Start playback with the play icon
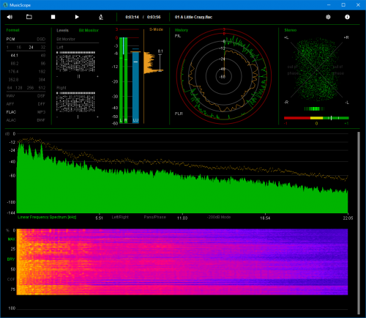The height and width of the screenshot is (318, 366). pos(77,17)
